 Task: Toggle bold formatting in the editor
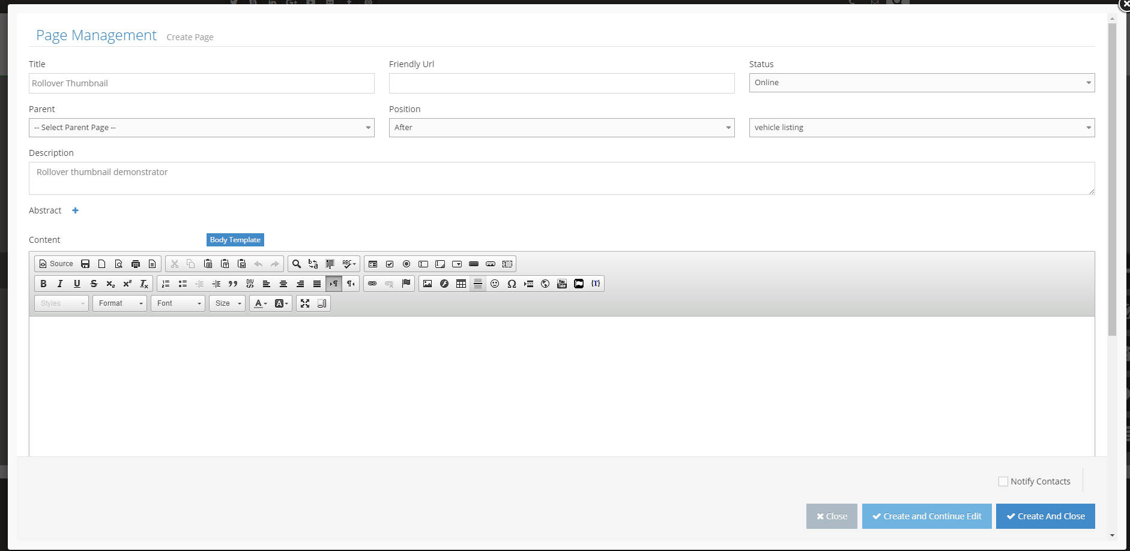pyautogui.click(x=43, y=284)
